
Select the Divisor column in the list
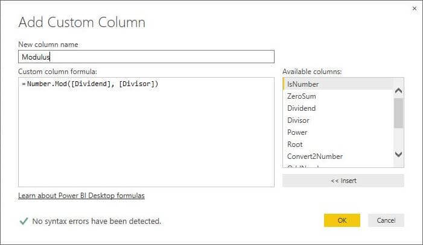(298, 120)
